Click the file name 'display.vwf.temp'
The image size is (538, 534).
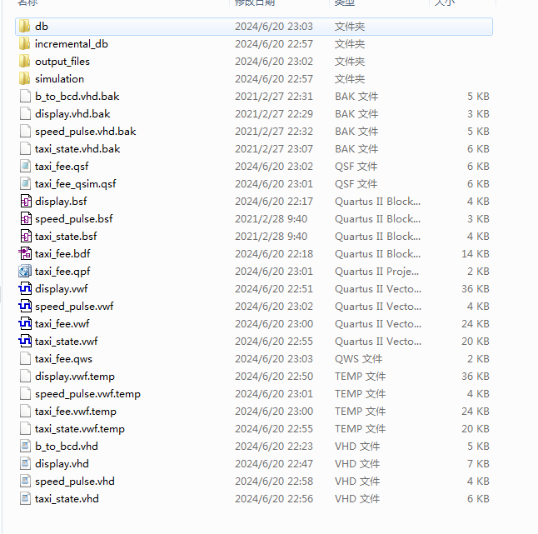(x=74, y=377)
